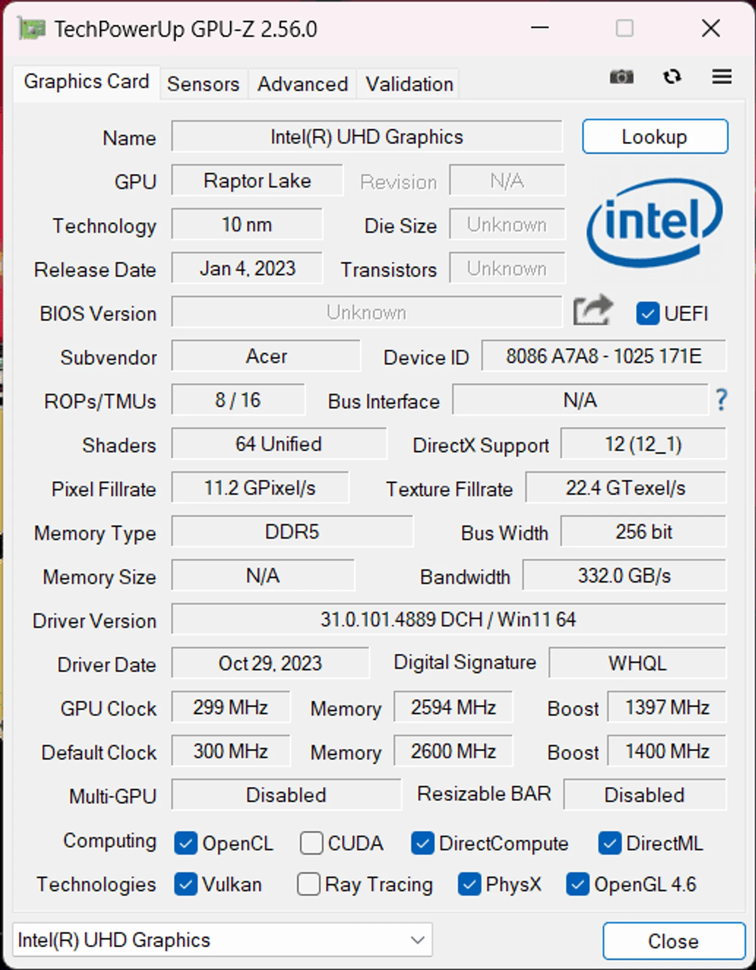The image size is (756, 970).
Task: Click the Close button at bottom
Action: click(x=674, y=941)
